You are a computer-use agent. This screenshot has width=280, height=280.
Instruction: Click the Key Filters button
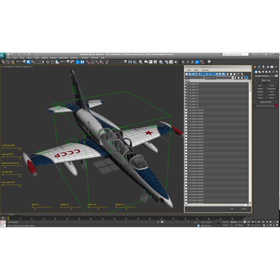coord(240,225)
